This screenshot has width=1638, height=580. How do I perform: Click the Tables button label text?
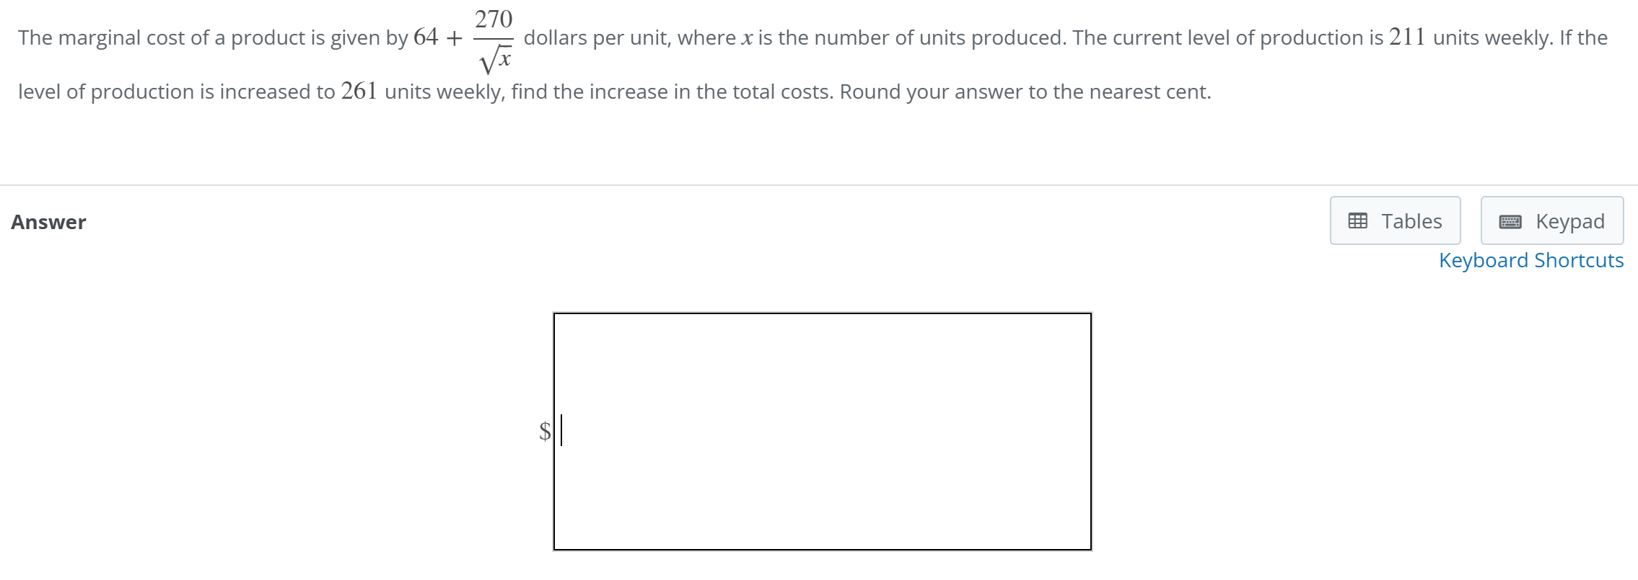click(x=1411, y=221)
